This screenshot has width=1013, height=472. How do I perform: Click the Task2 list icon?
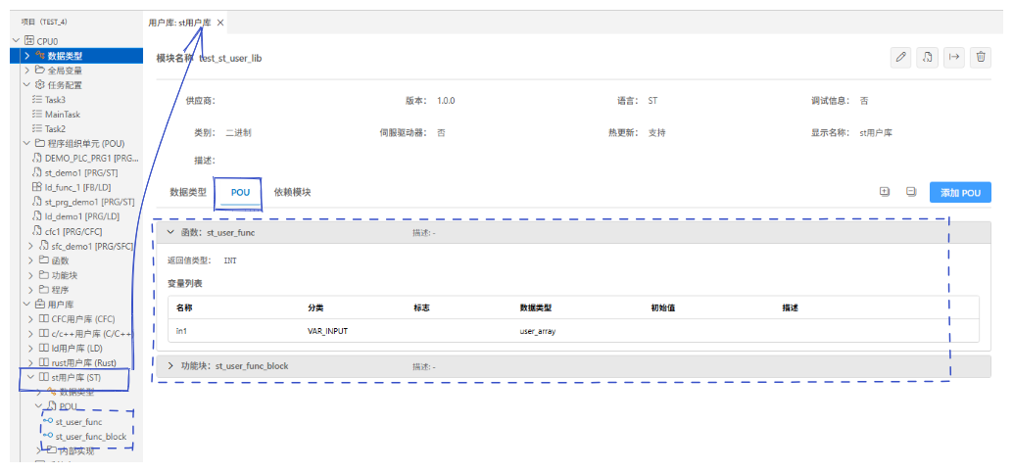(x=37, y=128)
